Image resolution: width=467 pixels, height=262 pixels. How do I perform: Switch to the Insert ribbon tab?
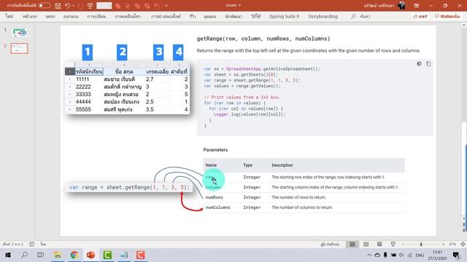coord(50,16)
